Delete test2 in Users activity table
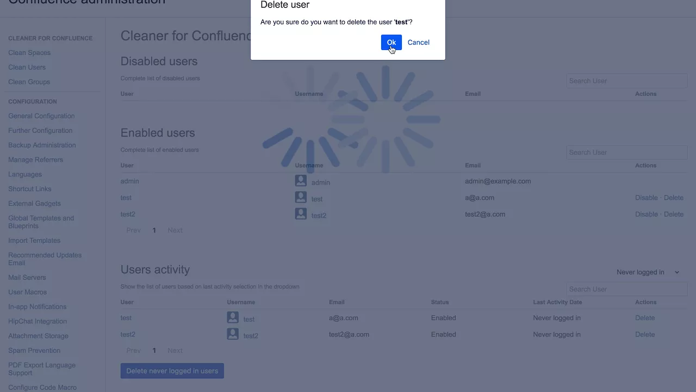Viewport: 696px width, 392px height. pyautogui.click(x=645, y=335)
